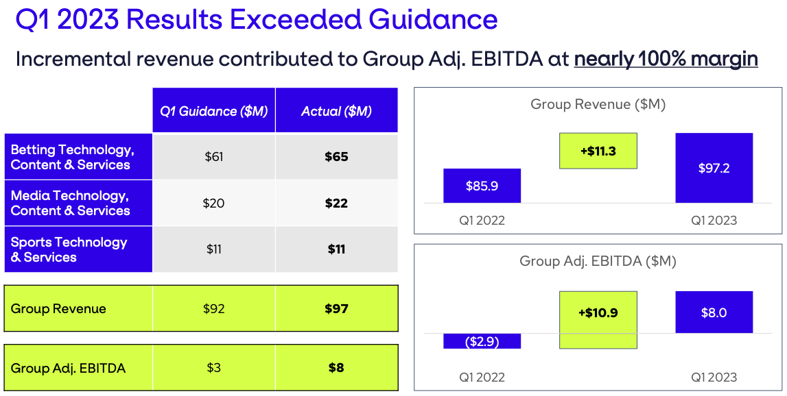Click the "Group Revenue ($M)" chart title

pos(598,105)
